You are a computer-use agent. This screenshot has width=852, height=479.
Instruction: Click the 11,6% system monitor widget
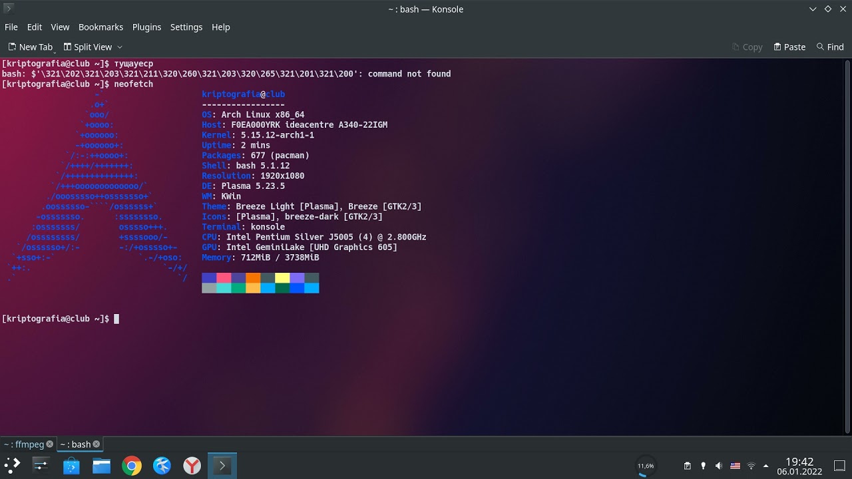click(646, 466)
